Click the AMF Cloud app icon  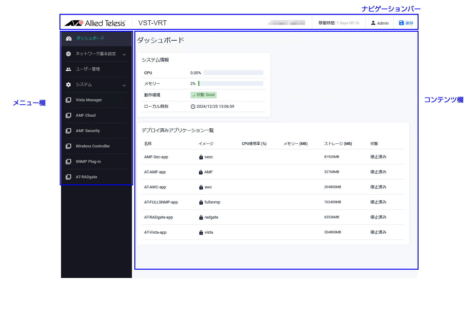tap(68, 115)
